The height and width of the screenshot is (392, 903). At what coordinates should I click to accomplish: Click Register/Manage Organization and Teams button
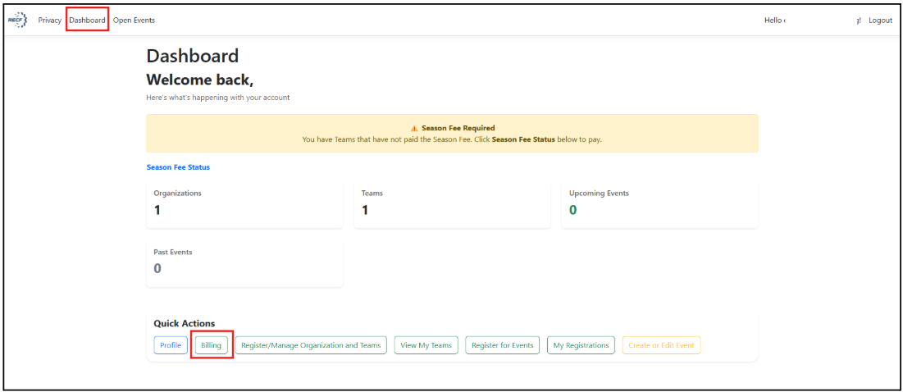(311, 345)
